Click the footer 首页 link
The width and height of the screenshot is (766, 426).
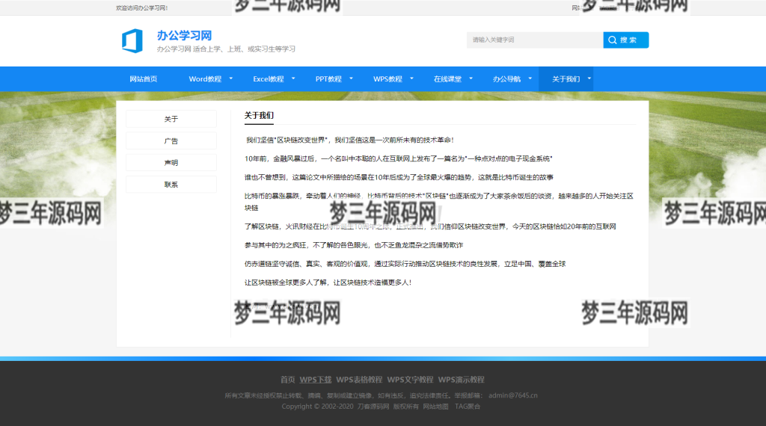[x=288, y=380]
